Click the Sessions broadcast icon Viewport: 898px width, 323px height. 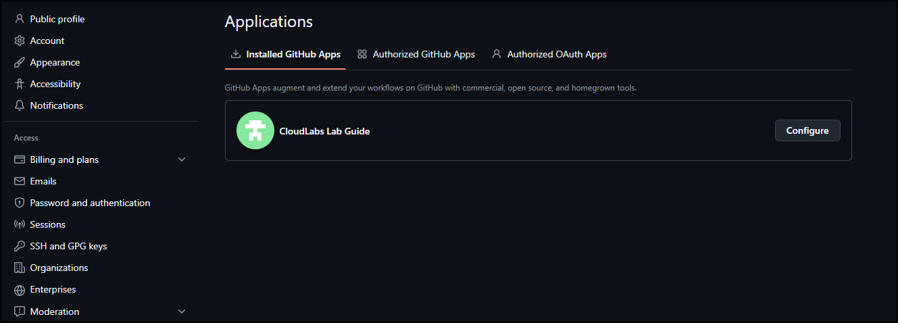(20, 224)
